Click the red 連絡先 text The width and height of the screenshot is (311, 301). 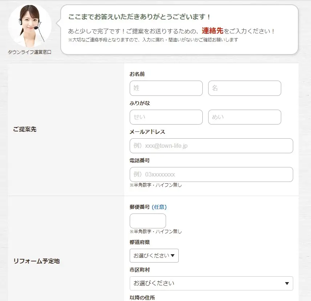213,31
